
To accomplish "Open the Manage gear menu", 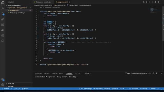I will coord(3,85).
